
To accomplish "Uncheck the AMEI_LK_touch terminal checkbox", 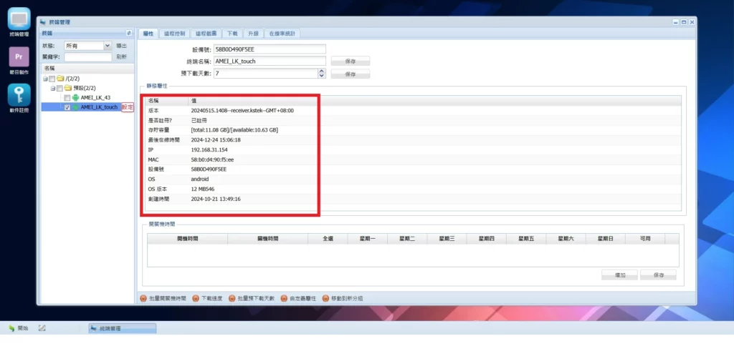I will pos(67,107).
